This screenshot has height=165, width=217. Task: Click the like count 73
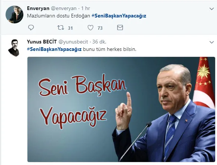click(x=100, y=28)
